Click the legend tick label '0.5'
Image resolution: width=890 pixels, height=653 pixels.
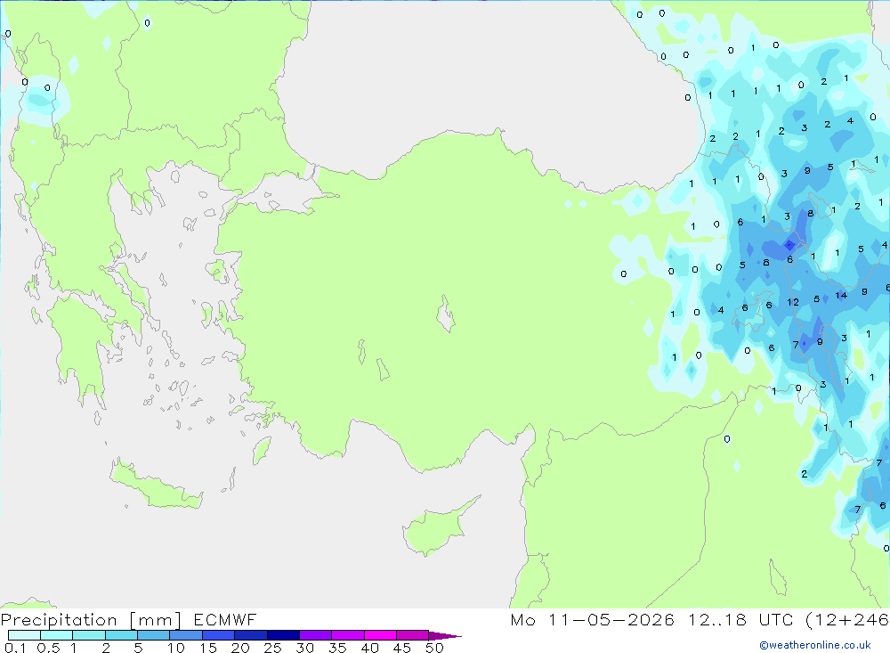(x=48, y=648)
